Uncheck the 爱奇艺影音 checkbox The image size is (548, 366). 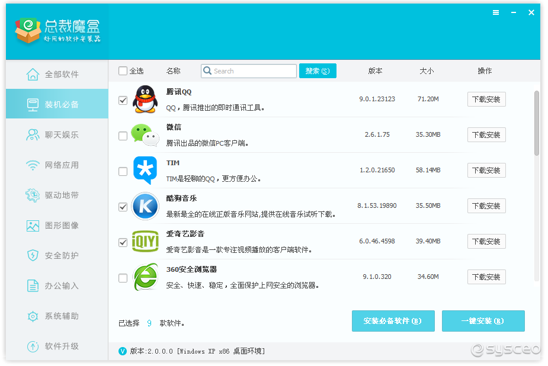click(123, 242)
